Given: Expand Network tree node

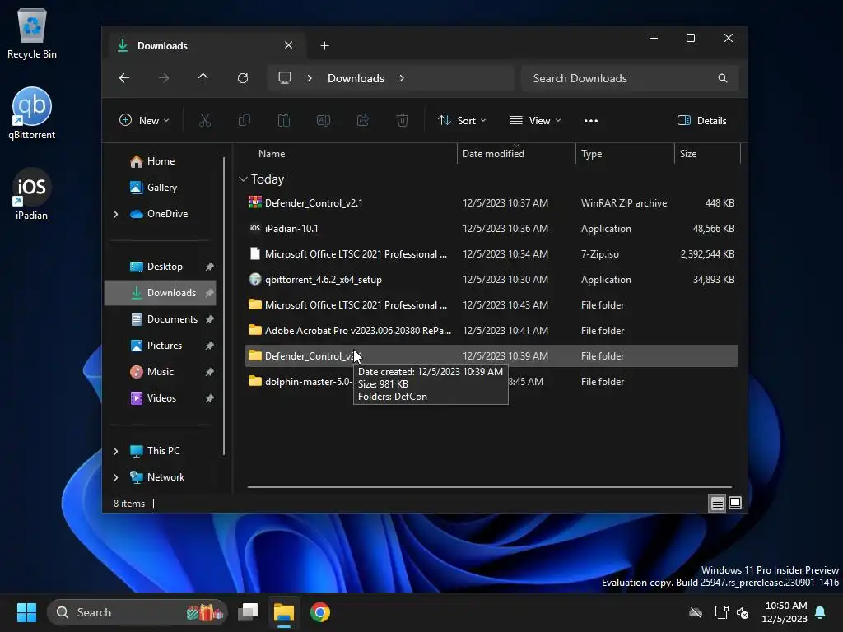Looking at the screenshot, I should click(115, 477).
